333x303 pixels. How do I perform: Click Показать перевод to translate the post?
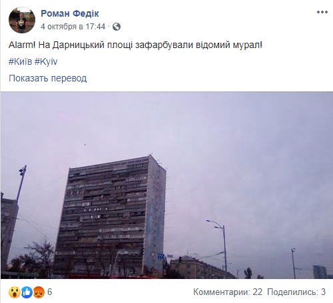coord(48,78)
